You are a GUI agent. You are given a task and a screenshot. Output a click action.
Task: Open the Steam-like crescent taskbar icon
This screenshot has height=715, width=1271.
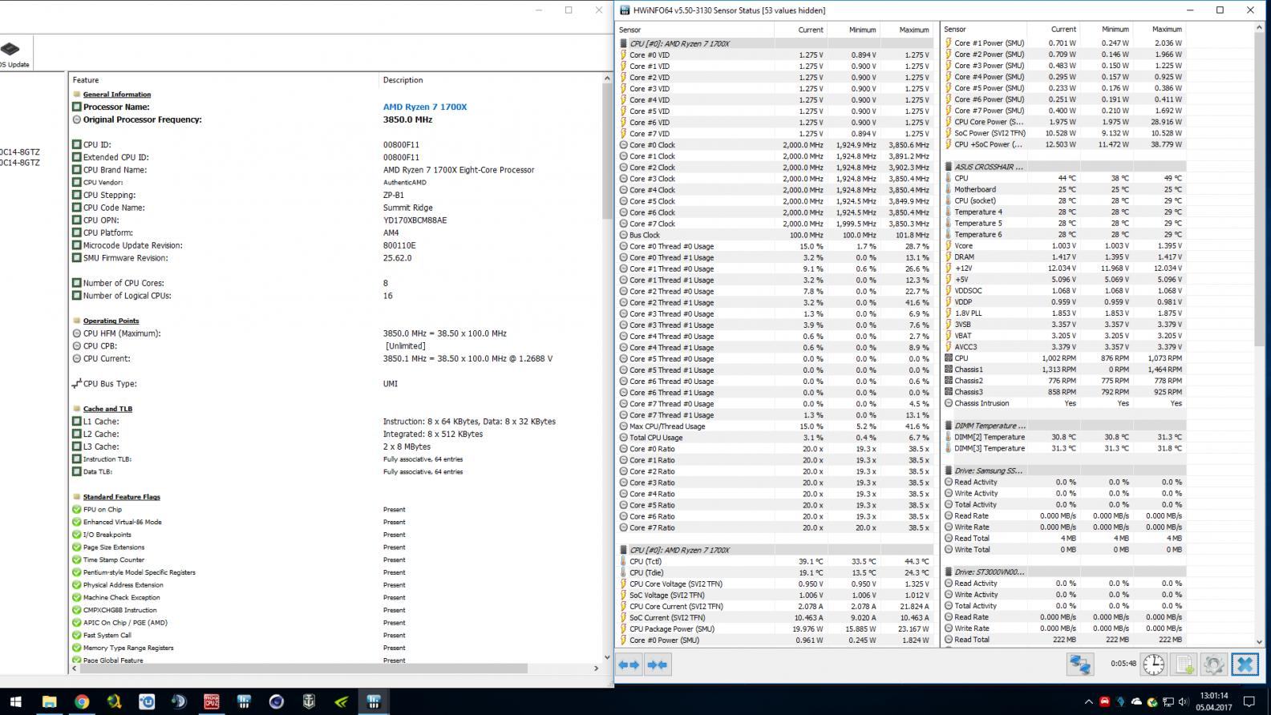pyautogui.click(x=179, y=701)
